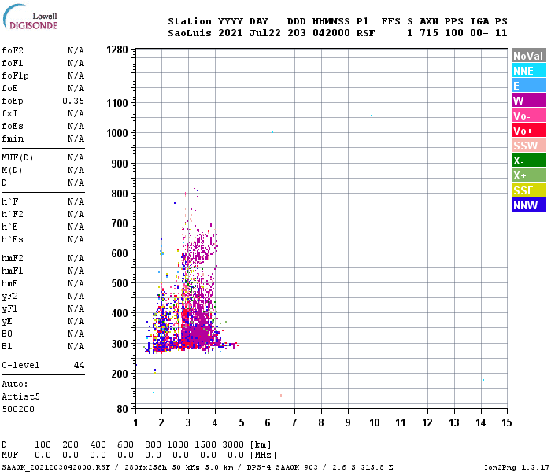Screen dimensions: 551x472
Task: Click the 1000 height axis label
Action: 117,133
